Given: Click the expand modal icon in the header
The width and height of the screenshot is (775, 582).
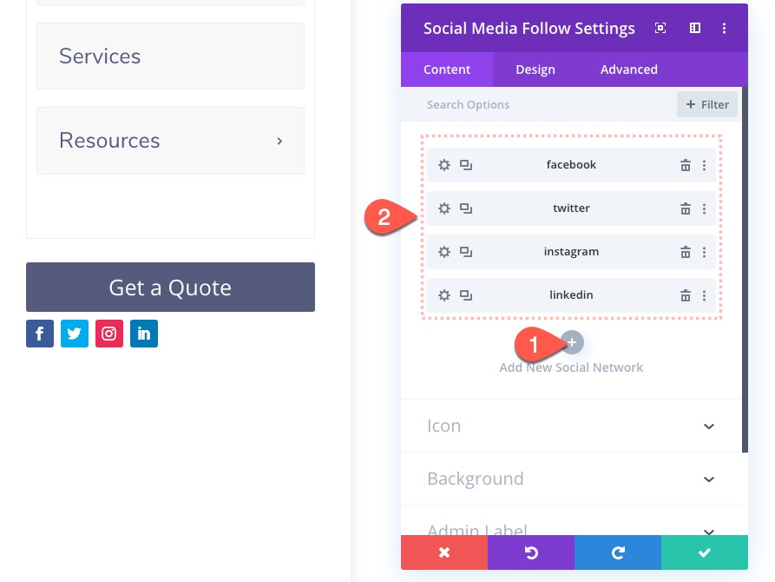Looking at the screenshot, I should [660, 28].
